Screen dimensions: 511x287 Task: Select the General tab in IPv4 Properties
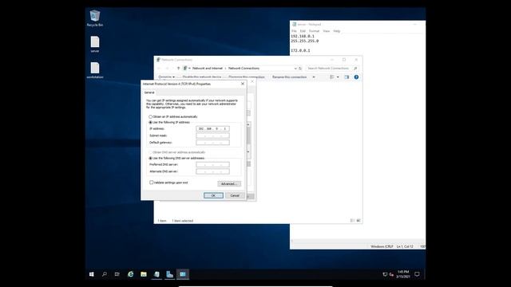(x=149, y=92)
